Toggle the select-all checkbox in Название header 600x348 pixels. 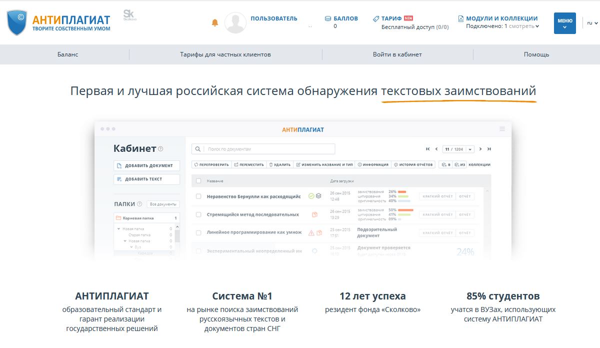click(198, 180)
